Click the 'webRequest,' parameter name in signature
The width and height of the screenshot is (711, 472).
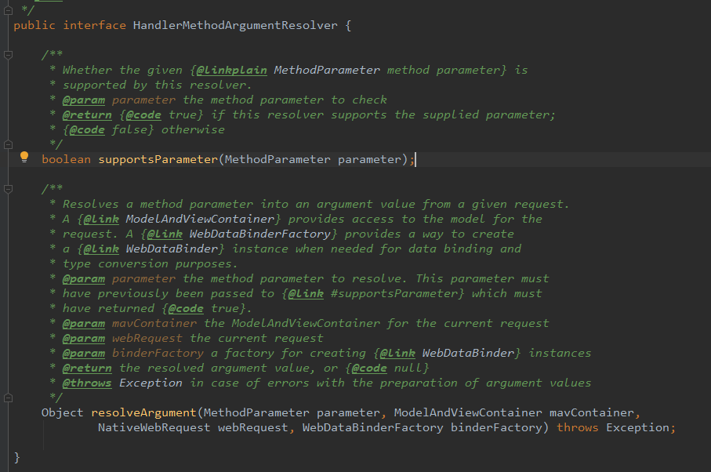click(256, 427)
